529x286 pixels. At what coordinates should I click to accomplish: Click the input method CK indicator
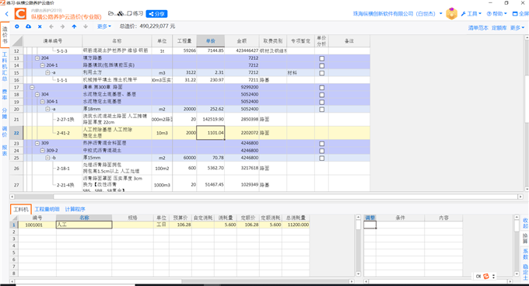(x=478, y=276)
